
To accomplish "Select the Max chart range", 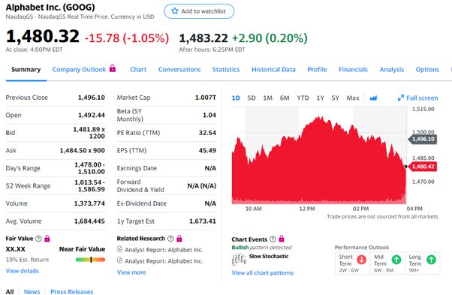I will (353, 98).
